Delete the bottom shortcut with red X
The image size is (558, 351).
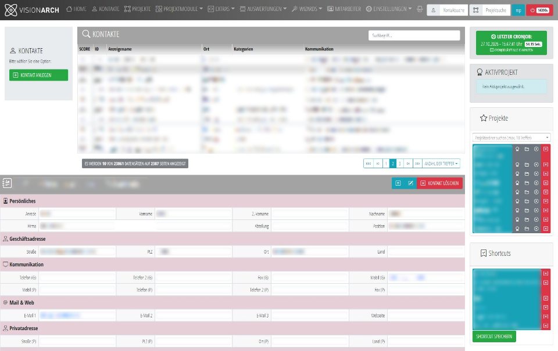(x=546, y=326)
